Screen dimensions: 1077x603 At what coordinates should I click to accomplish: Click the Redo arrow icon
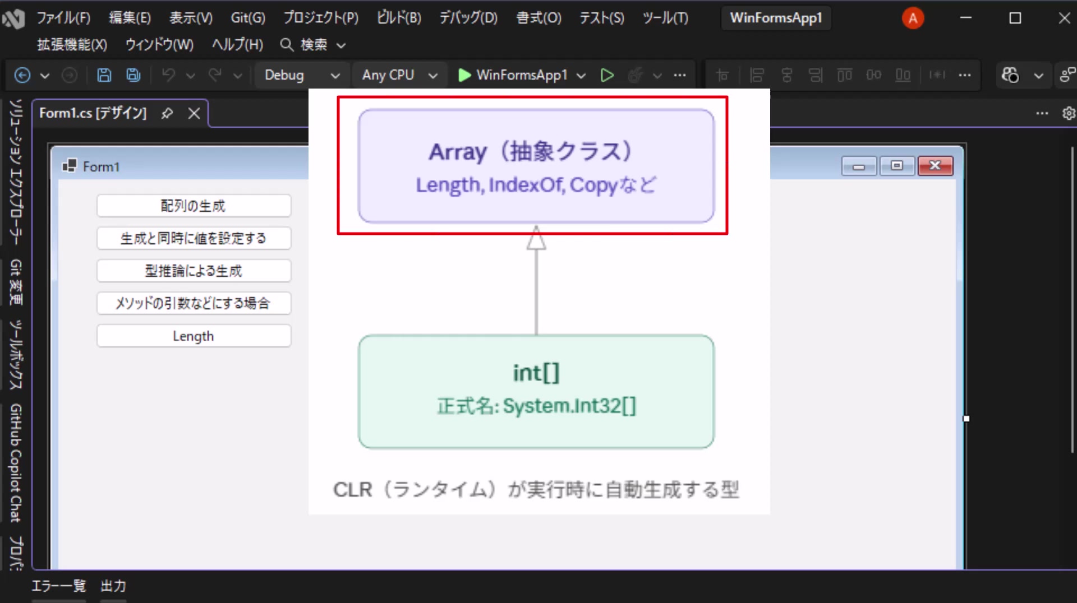point(215,75)
